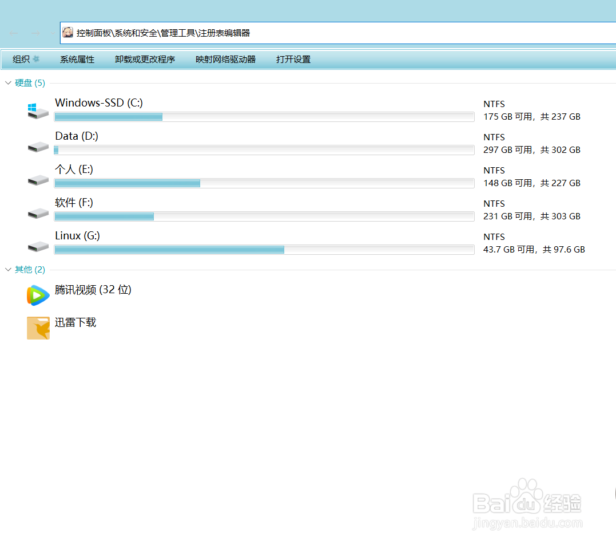This screenshot has width=616, height=544.
Task: Click 297 GB 可用, 共 302 GB text
Action: [532, 150]
